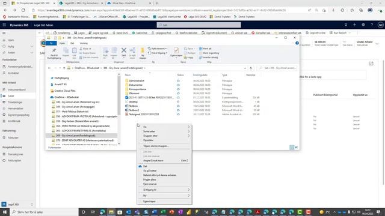The width and height of the screenshot is (385, 216).
Task: Click the Windows Start button
Action: pos(4,212)
